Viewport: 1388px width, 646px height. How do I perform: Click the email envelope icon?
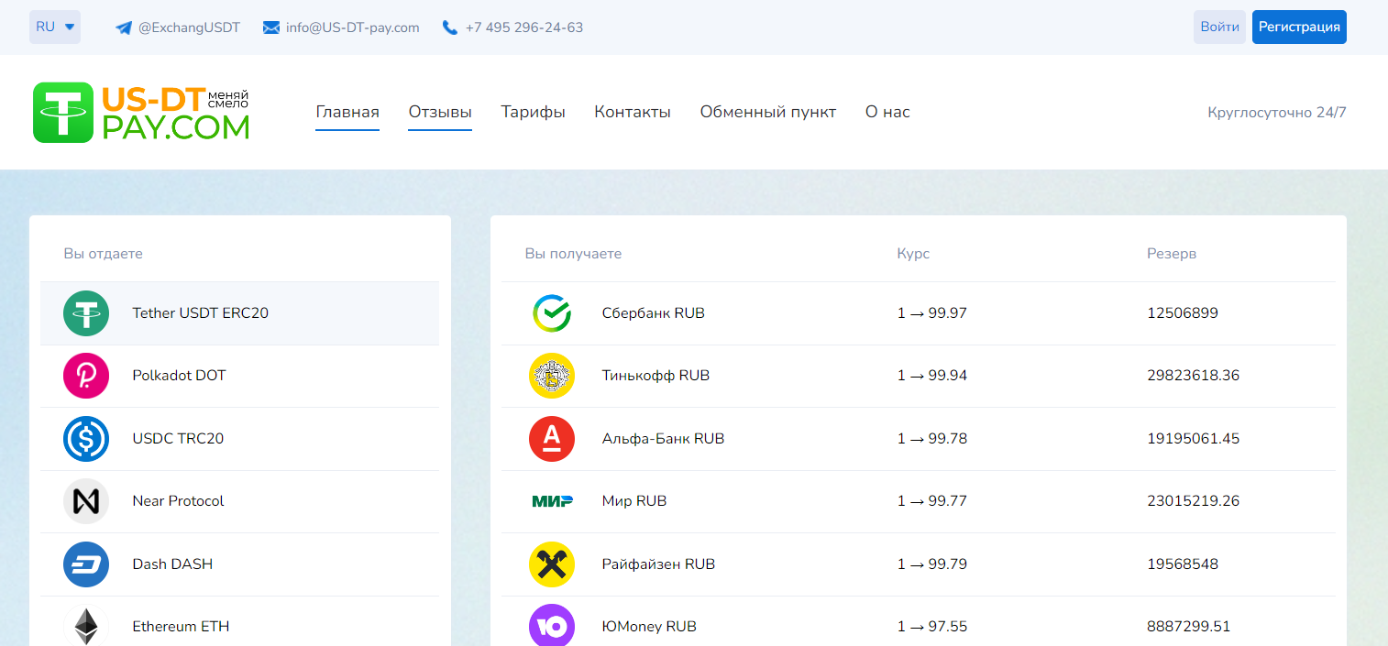click(271, 27)
